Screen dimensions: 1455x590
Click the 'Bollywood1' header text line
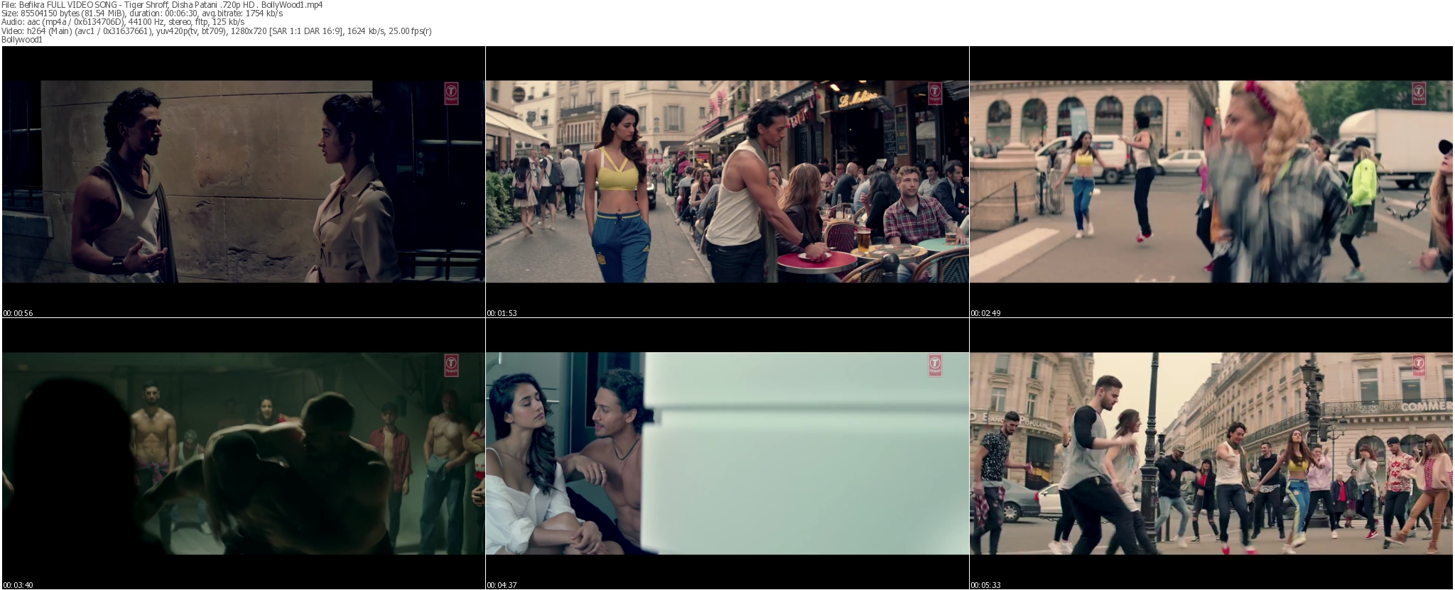tap(22, 40)
